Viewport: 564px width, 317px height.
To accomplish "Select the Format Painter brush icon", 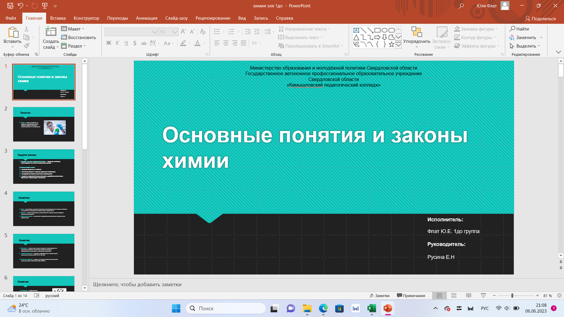I will [27, 46].
